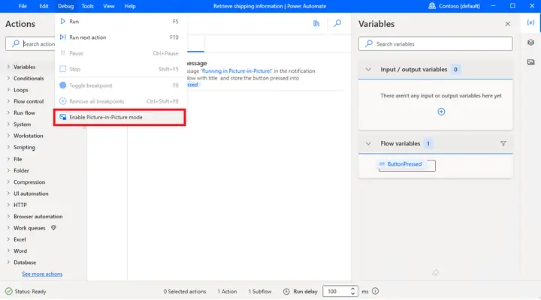Click the 1 Action status text
This screenshot has height=300, width=541.
pos(227,292)
